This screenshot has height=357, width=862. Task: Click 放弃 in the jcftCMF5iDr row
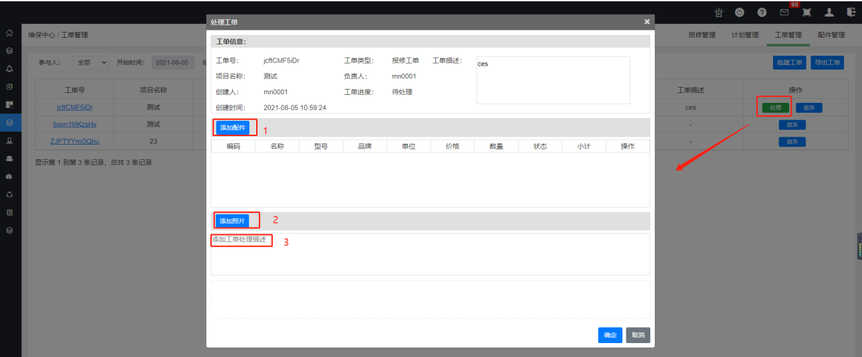click(808, 107)
